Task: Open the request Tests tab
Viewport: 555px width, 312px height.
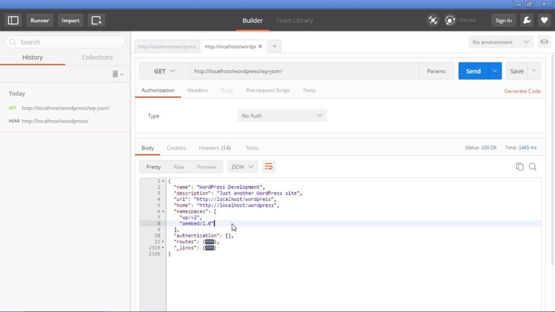Action: point(309,90)
